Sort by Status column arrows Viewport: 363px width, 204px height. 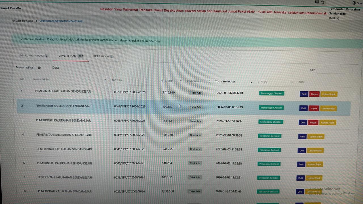(x=292, y=82)
